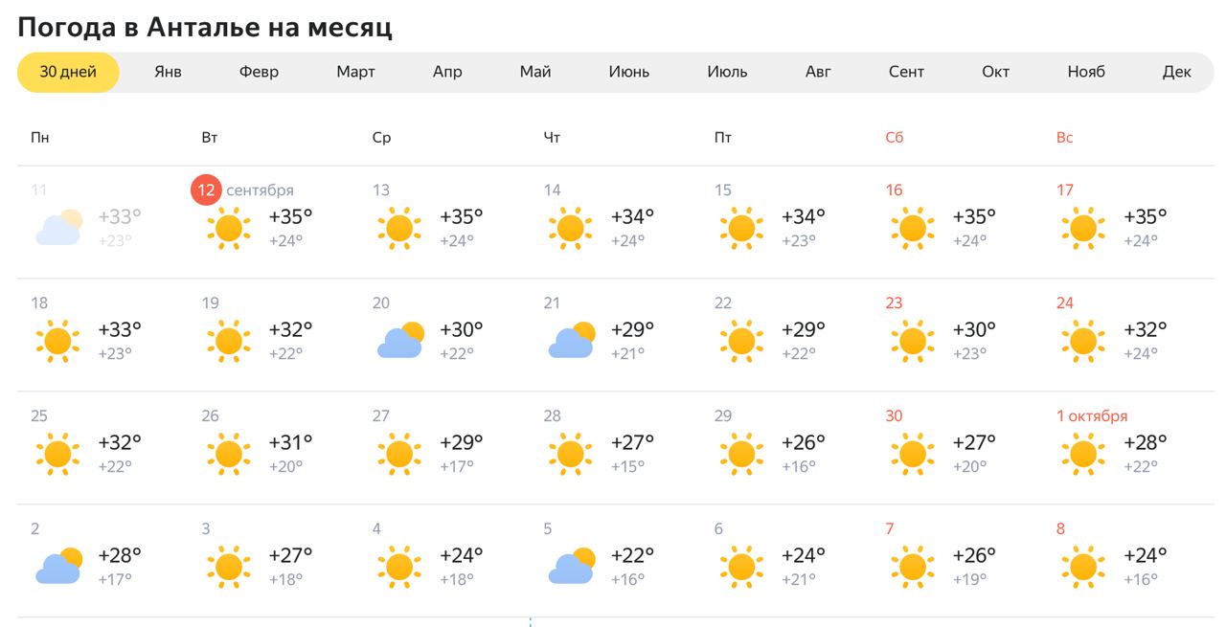Click the +27° temperature on September 28
Image resolution: width=1226 pixels, height=627 pixels.
632,443
